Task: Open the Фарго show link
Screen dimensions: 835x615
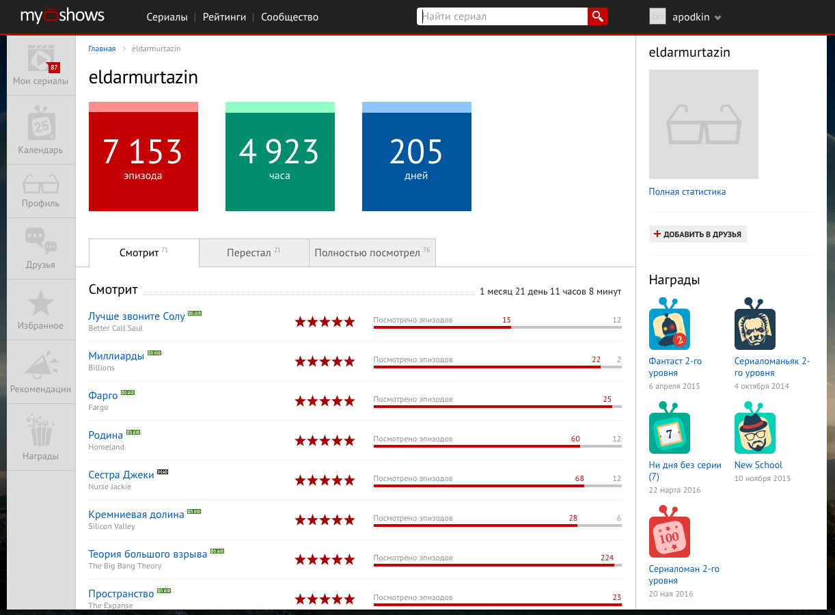Action: point(103,396)
